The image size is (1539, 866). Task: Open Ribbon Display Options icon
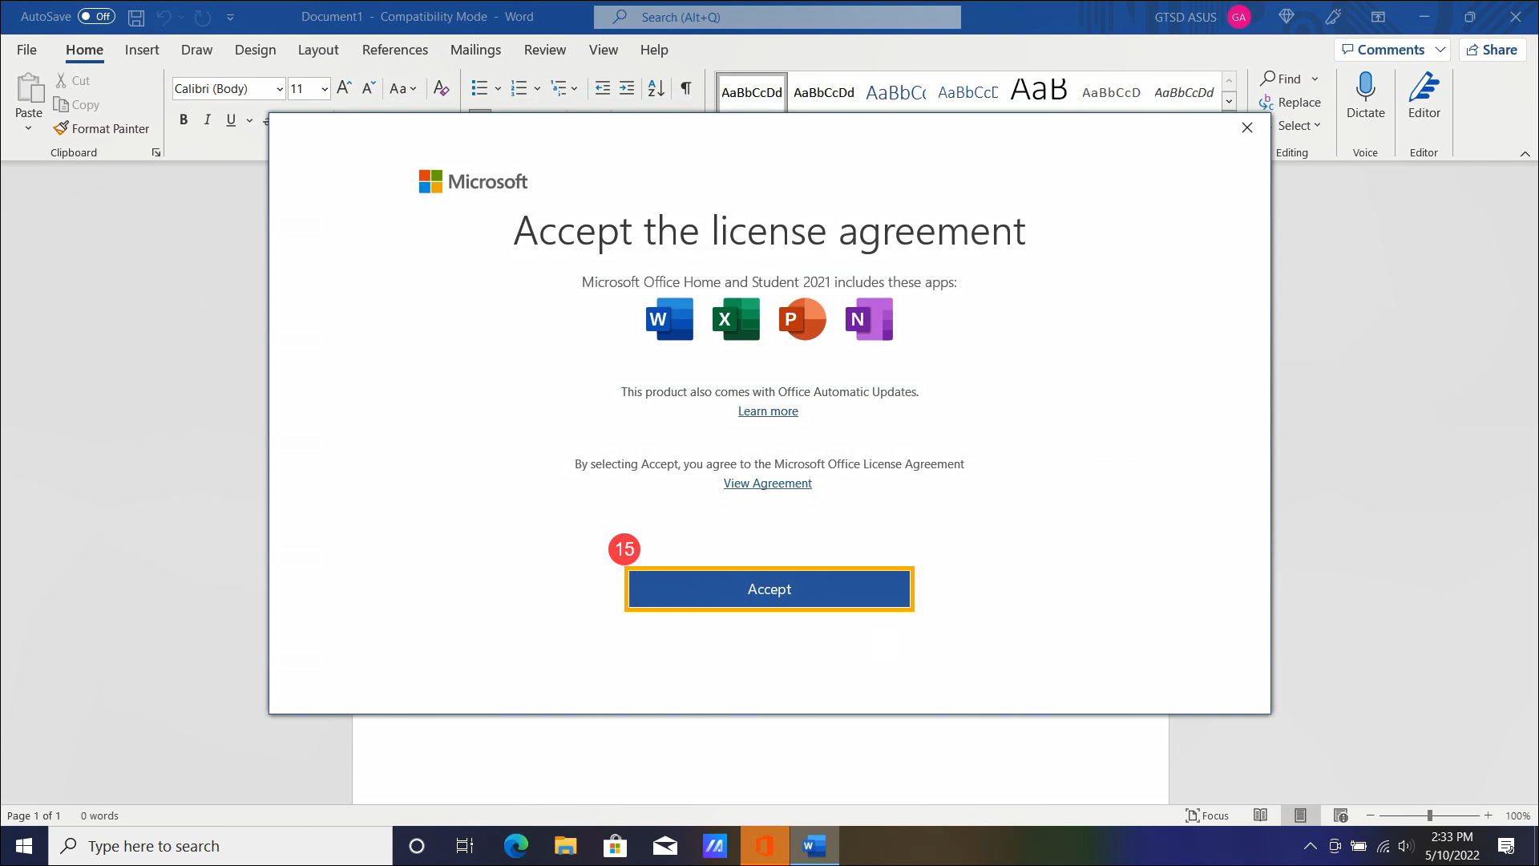1377,16
